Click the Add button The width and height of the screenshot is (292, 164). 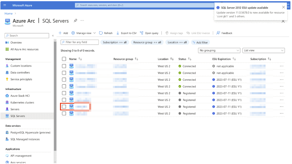[63, 33]
